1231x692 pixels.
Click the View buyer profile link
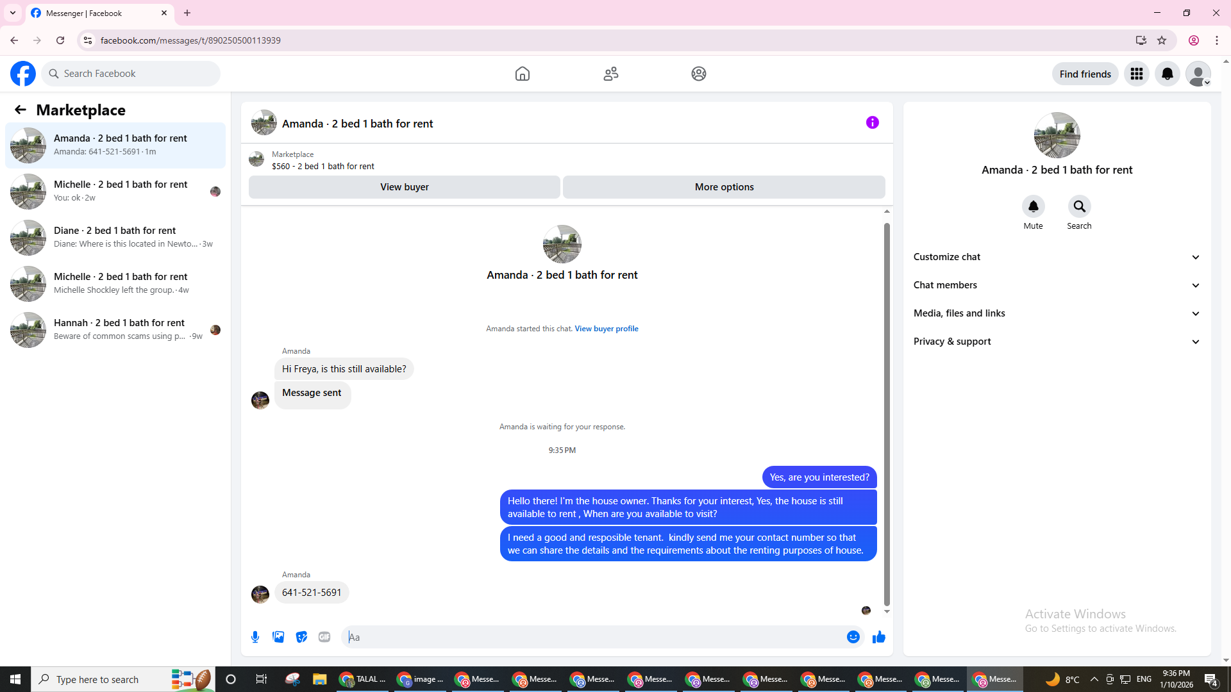pyautogui.click(x=606, y=329)
